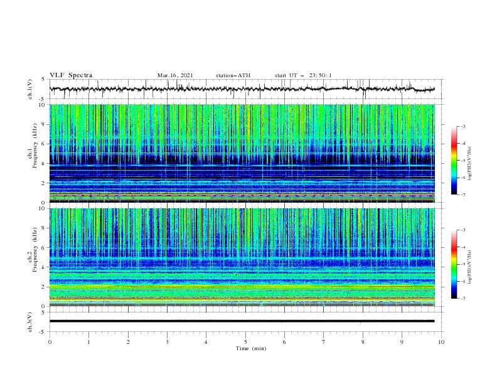Viewport: 497px width, 384px height.
Task: Click the time axis tick label '10'
Action: pyautogui.click(x=441, y=342)
